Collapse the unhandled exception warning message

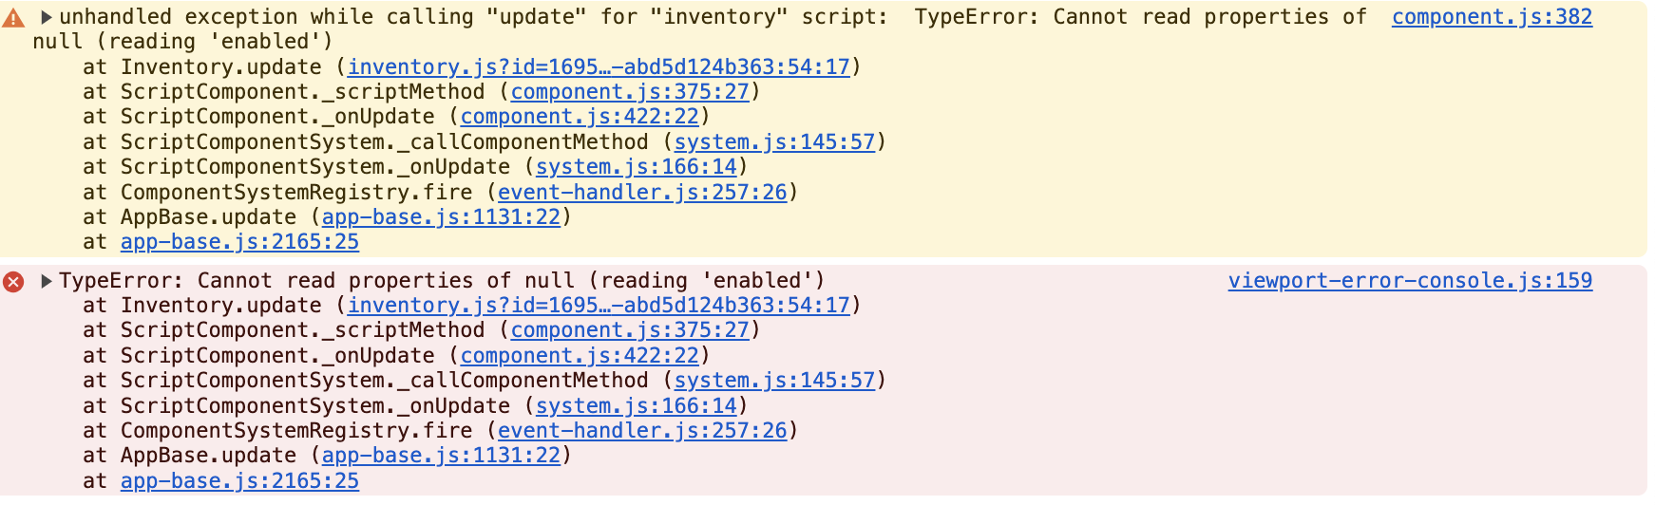(46, 17)
